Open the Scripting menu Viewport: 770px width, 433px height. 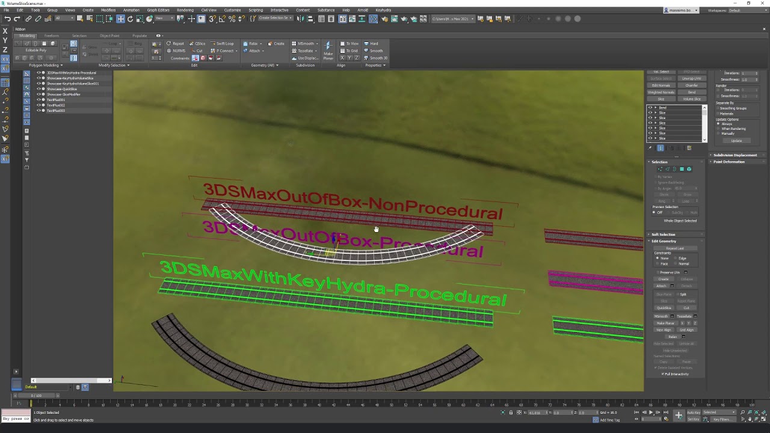tap(256, 10)
